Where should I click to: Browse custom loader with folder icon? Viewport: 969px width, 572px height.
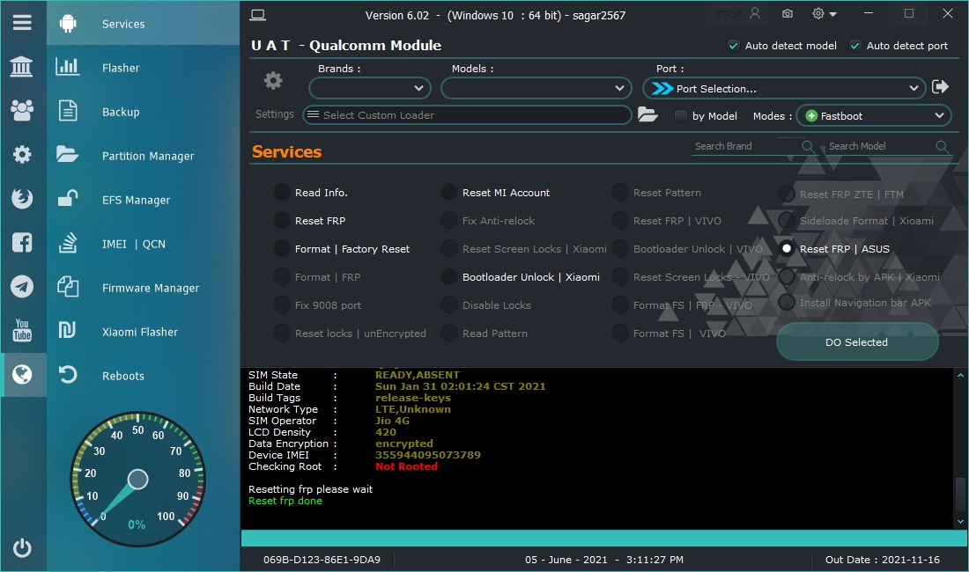click(x=647, y=114)
